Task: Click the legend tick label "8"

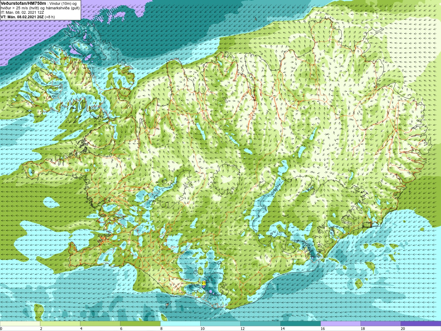Action: pos(161,329)
